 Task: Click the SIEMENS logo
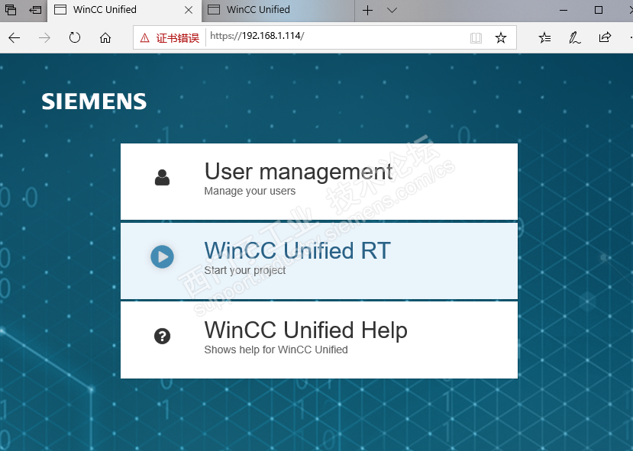point(94,101)
